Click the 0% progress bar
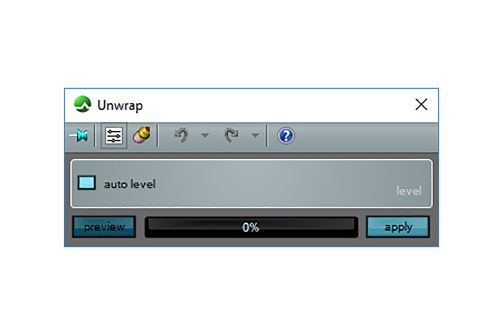Viewport: 503px width, 335px height. tap(251, 227)
